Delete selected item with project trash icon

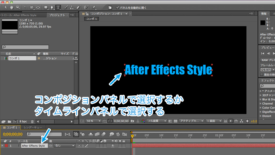click(x=32, y=121)
